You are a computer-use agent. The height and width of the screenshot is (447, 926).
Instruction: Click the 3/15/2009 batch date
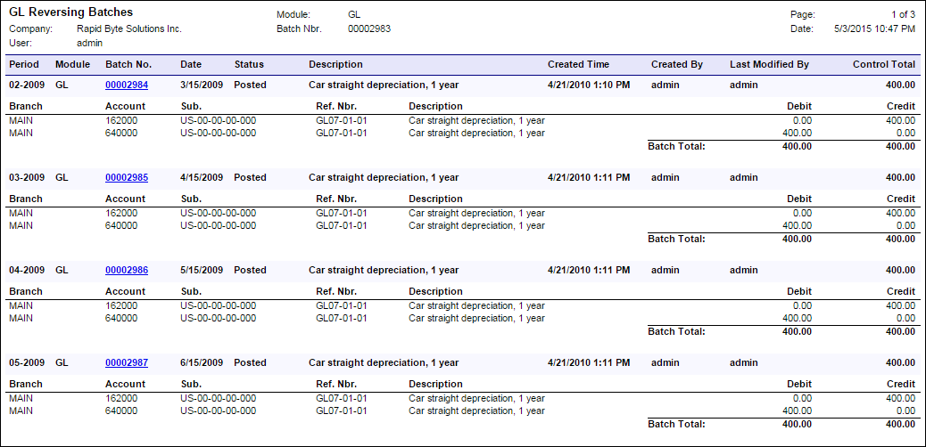coord(199,85)
